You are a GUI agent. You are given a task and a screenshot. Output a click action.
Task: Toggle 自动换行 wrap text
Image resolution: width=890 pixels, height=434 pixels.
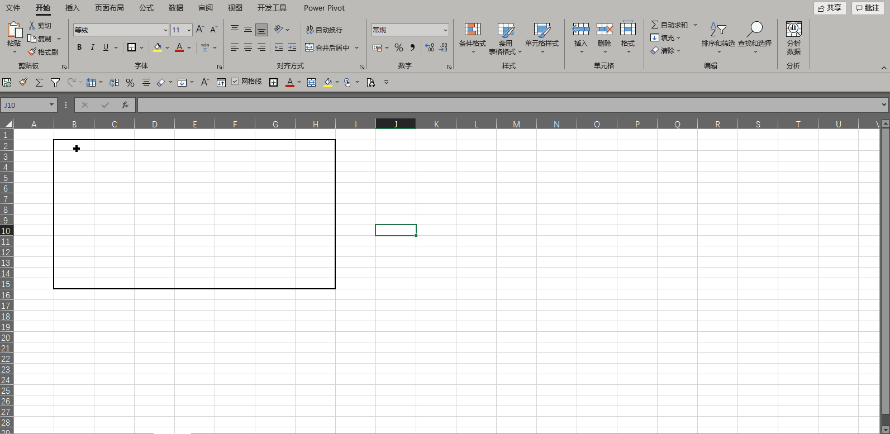point(324,30)
